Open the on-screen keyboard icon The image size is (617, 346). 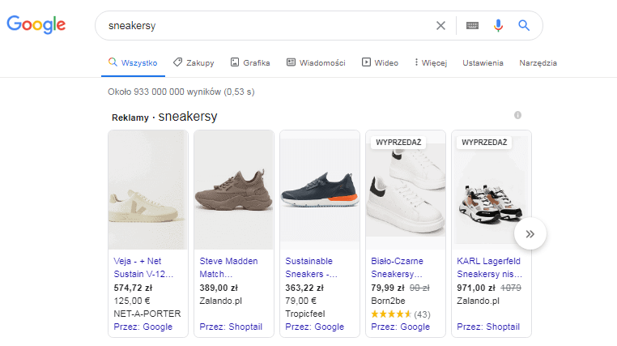(473, 25)
